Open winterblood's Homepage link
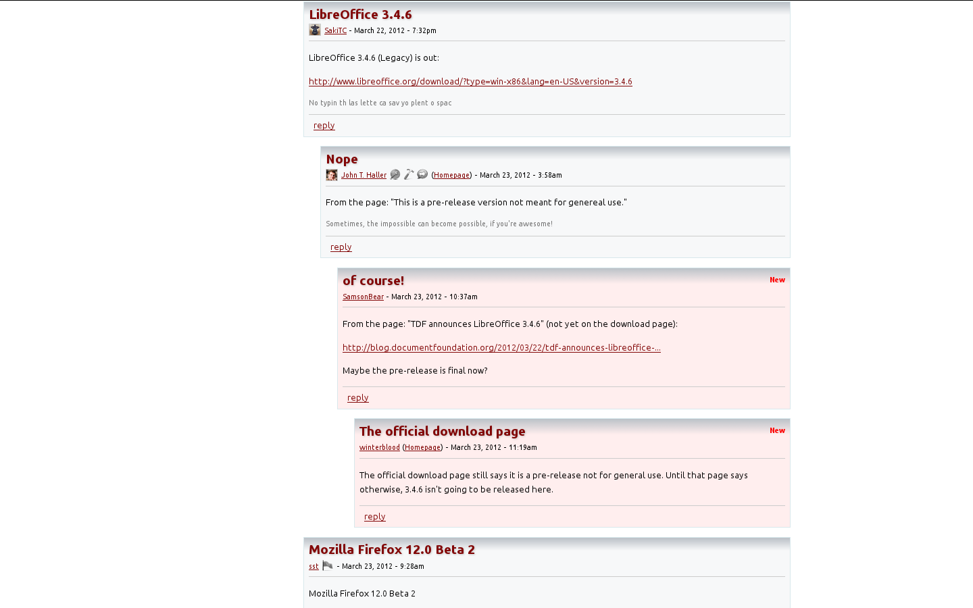Screen dimensions: 973x608 pyautogui.click(x=422, y=447)
